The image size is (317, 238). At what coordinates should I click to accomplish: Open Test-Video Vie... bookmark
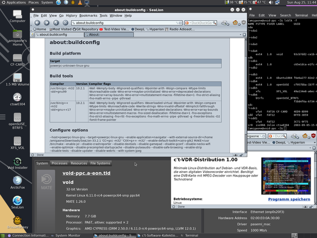114,29
